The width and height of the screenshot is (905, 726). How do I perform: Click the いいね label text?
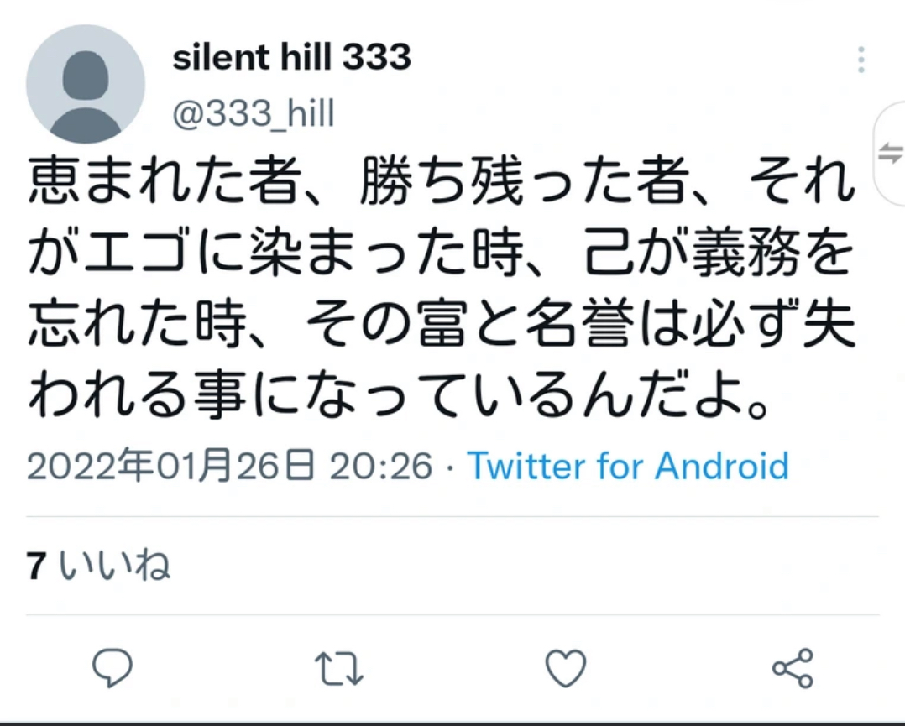(114, 565)
